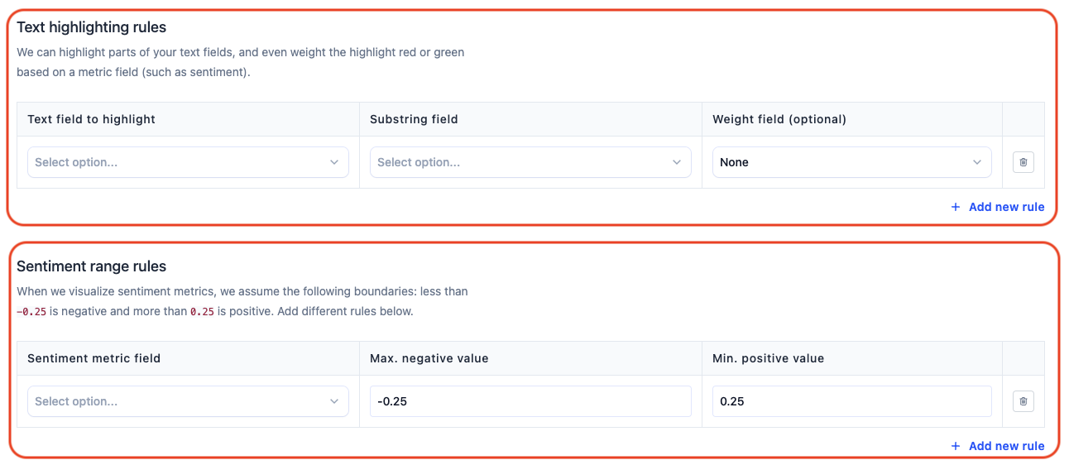Click the Sentiment range rules heading

click(92, 266)
